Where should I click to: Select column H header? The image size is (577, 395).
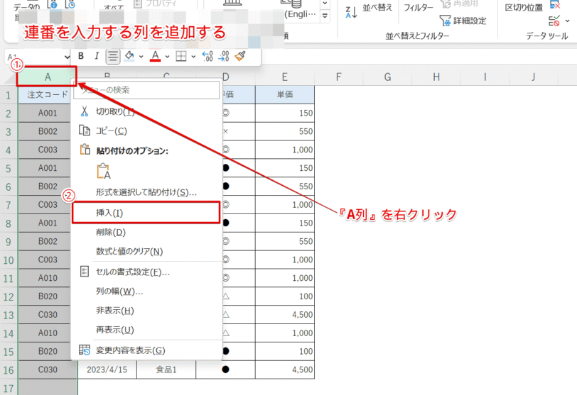pos(436,77)
